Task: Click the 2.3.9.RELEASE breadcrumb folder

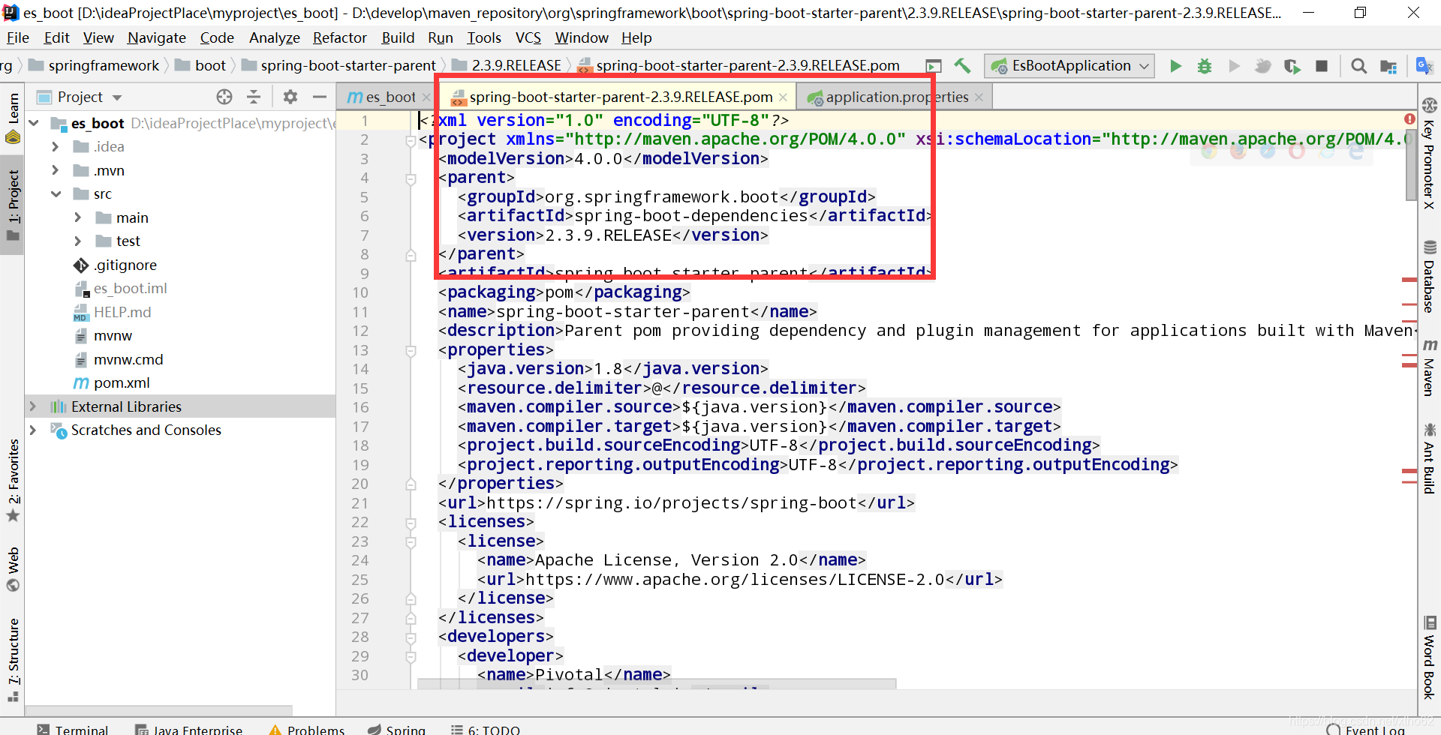Action: tap(507, 66)
